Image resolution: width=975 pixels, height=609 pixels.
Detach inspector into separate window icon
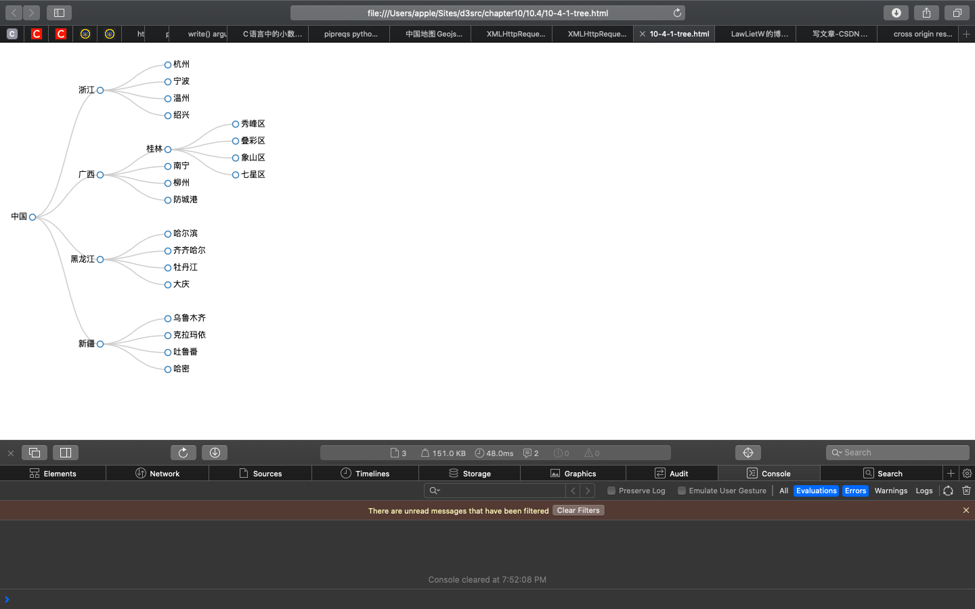click(x=35, y=452)
